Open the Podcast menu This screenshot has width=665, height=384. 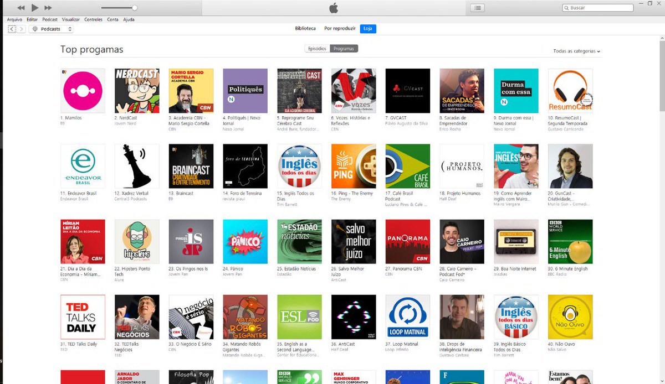tap(50, 19)
